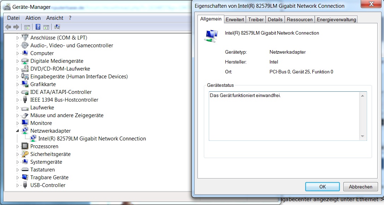Open the Aktion menu
Viewport: 384px width, 205px height.
pos(33,18)
